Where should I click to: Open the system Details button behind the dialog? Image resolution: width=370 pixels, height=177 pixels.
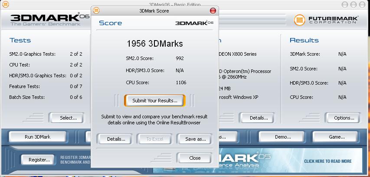pyautogui.click(x=259, y=118)
